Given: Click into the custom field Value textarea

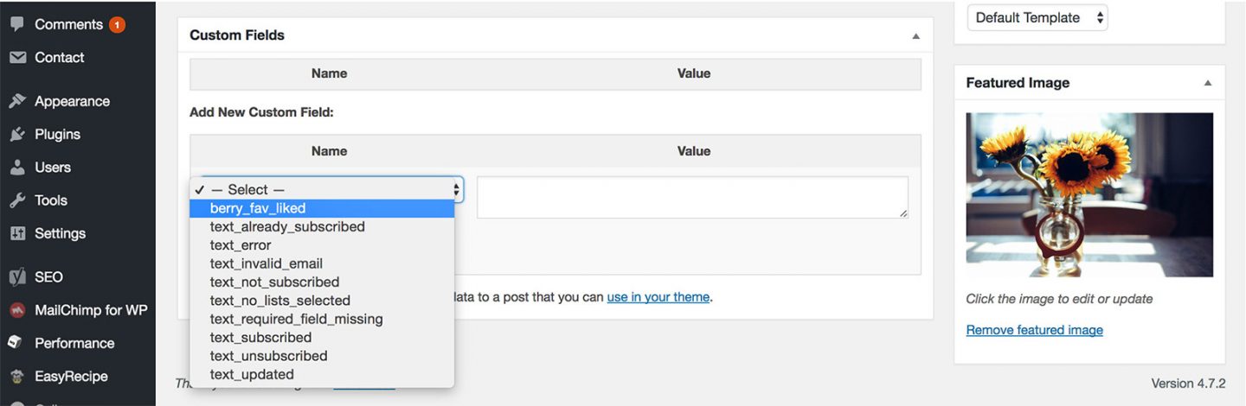Looking at the screenshot, I should [x=692, y=197].
